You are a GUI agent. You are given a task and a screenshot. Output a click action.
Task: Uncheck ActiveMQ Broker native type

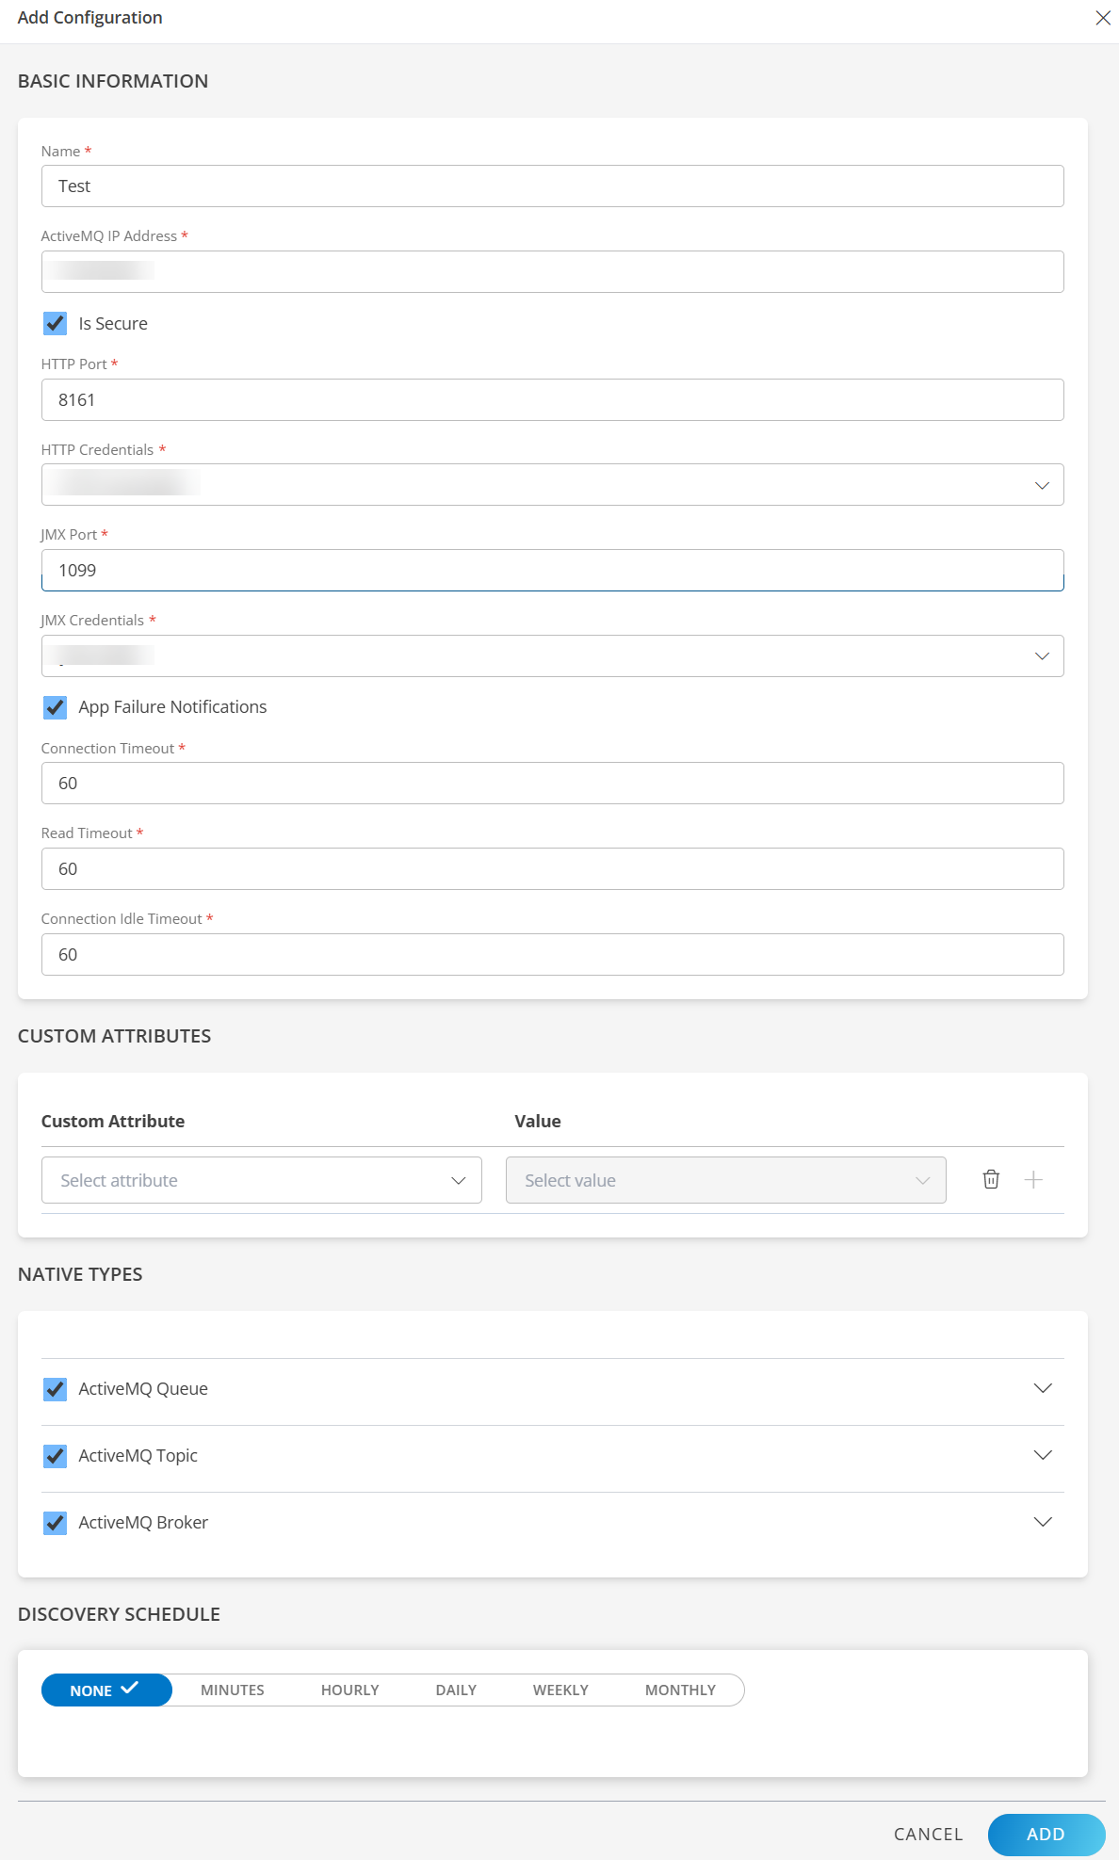[56, 1523]
